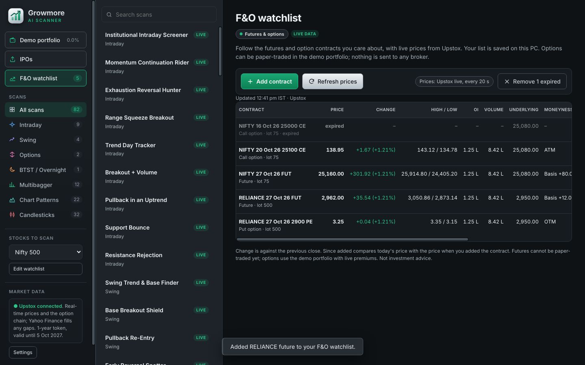Open Swing Trend & Base Finder scan

(x=157, y=287)
